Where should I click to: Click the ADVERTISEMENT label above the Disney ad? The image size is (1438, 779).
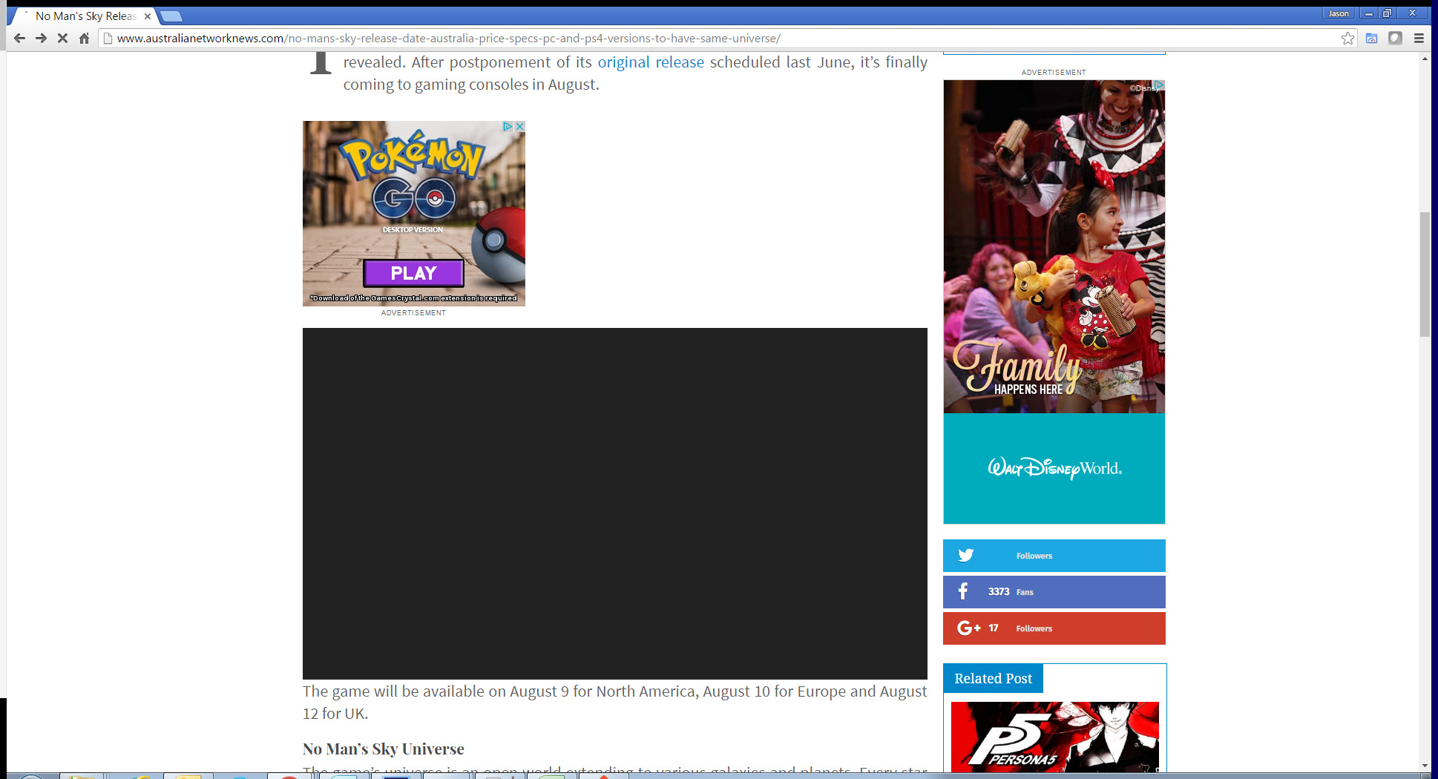point(1054,73)
